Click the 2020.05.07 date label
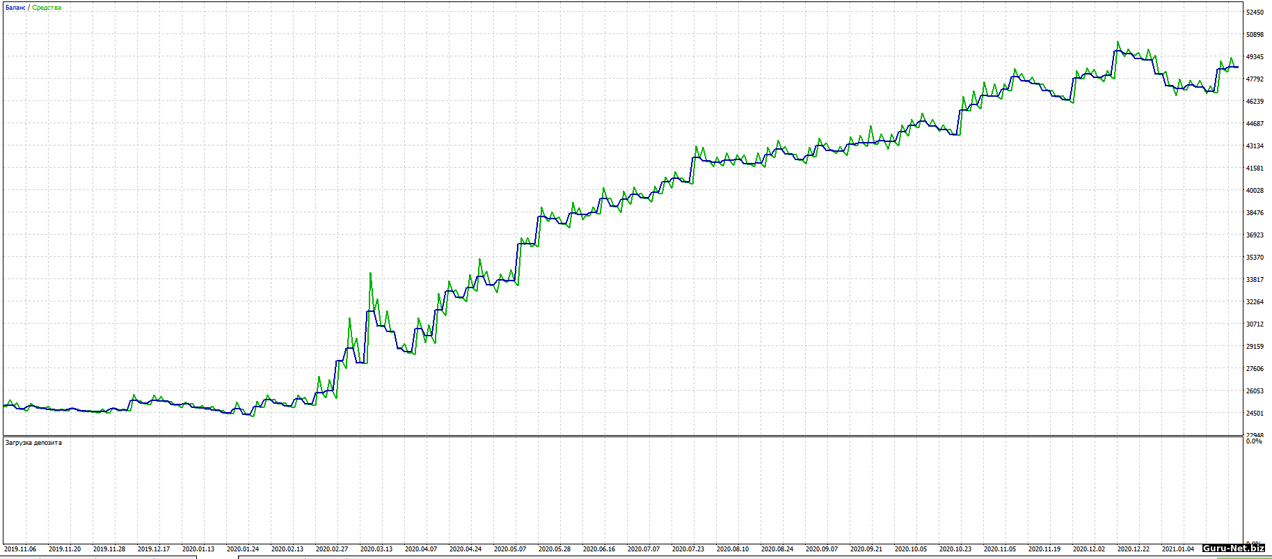 tap(510, 549)
